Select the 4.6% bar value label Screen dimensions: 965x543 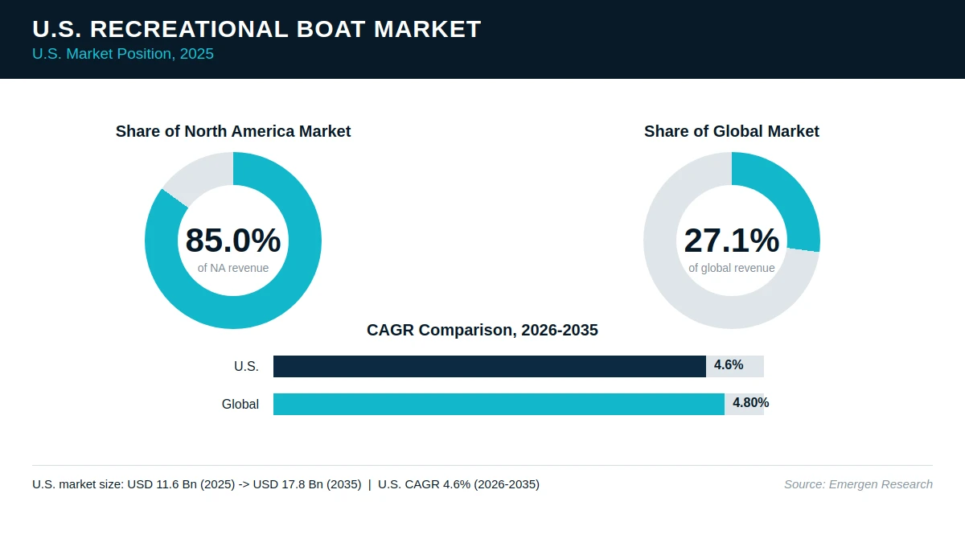coord(729,365)
